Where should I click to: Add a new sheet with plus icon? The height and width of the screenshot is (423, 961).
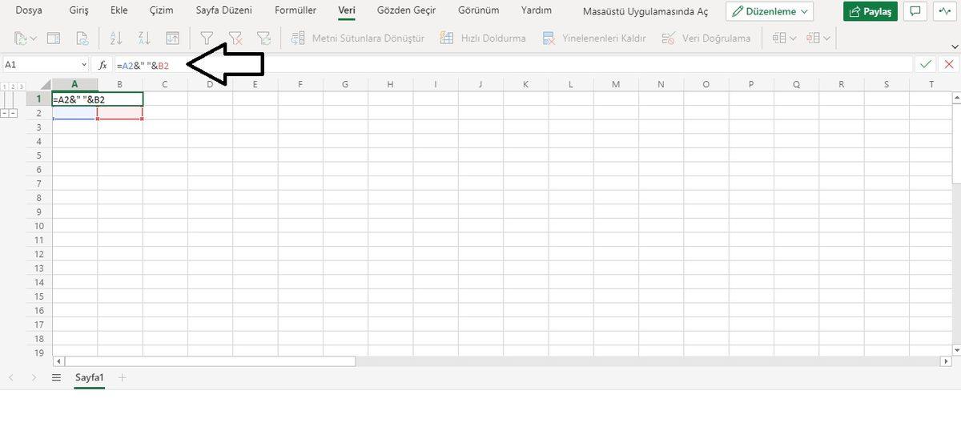(123, 377)
